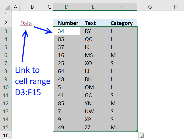
Task: Select category cell in the YN row
Action: click(122, 103)
